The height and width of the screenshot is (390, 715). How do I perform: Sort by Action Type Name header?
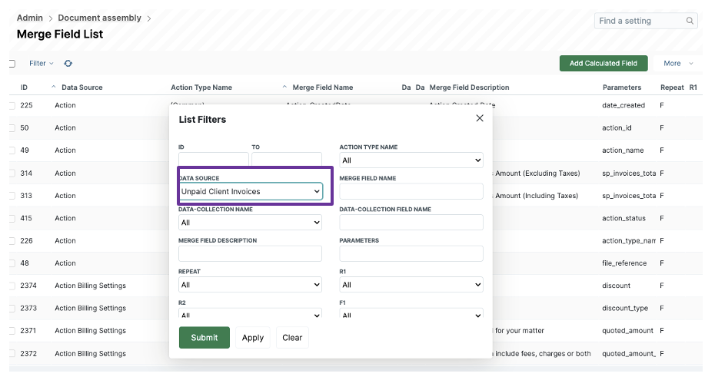201,88
